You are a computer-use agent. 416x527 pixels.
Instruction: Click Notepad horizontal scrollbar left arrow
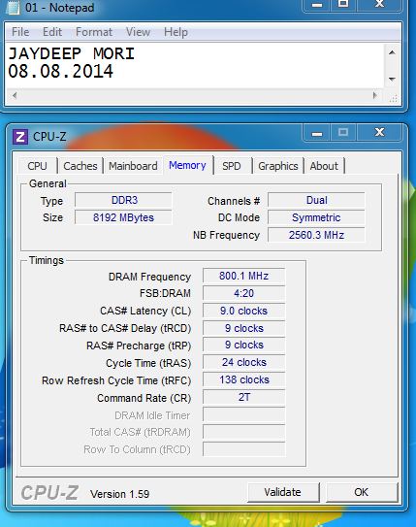tap(15, 95)
